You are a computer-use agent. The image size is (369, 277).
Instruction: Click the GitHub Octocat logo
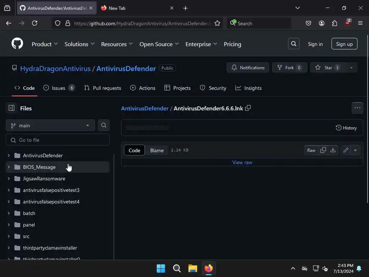point(17,44)
